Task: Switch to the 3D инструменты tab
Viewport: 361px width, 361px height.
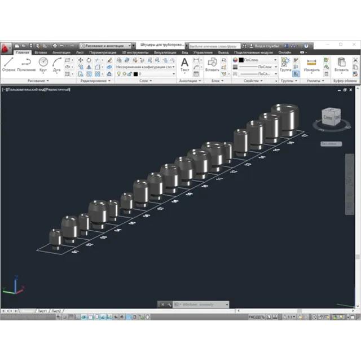Action: tap(135, 52)
